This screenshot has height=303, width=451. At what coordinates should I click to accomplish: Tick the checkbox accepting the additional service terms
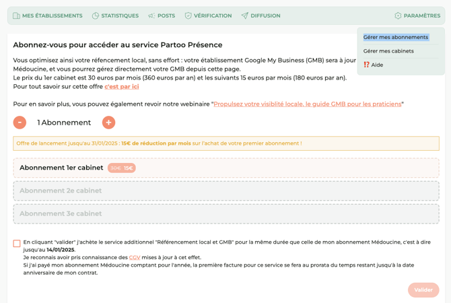pos(17,244)
